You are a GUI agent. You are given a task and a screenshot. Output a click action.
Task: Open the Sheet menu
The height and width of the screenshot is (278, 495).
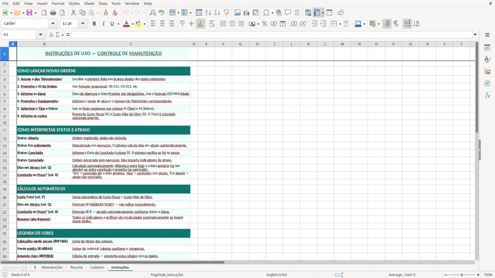[90, 3]
